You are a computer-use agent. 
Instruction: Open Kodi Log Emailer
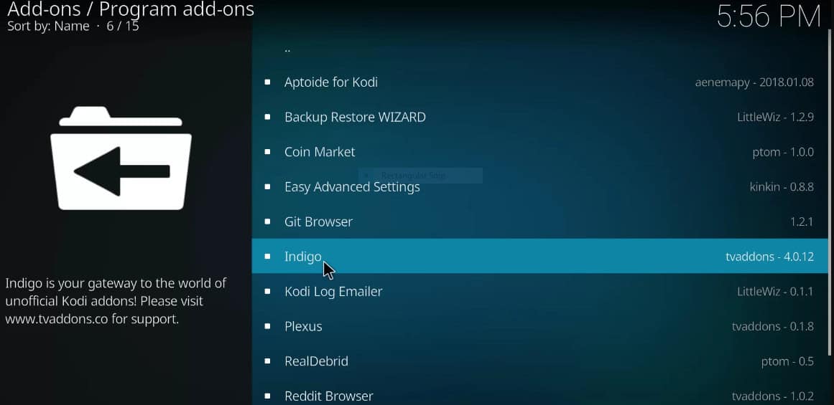[540, 292]
